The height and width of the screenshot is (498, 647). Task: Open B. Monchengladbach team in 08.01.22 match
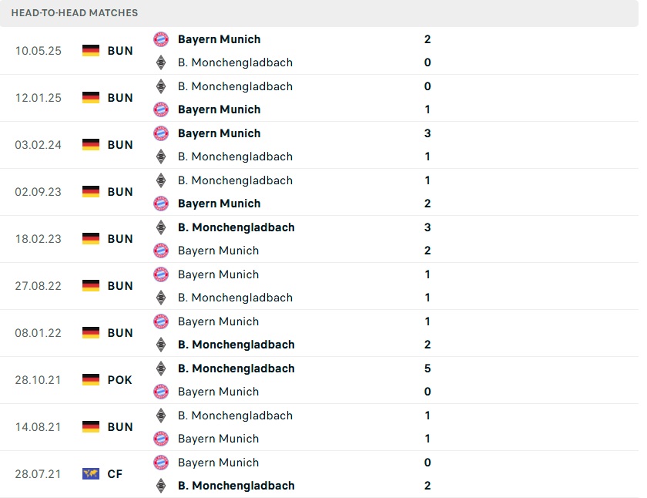(236, 345)
